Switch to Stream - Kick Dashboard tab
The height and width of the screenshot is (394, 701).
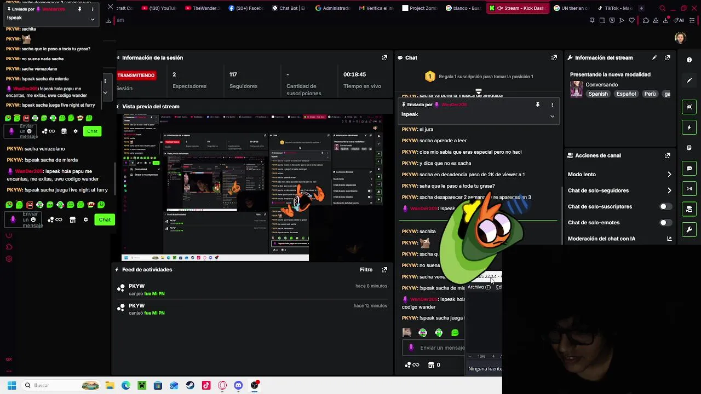[518, 8]
